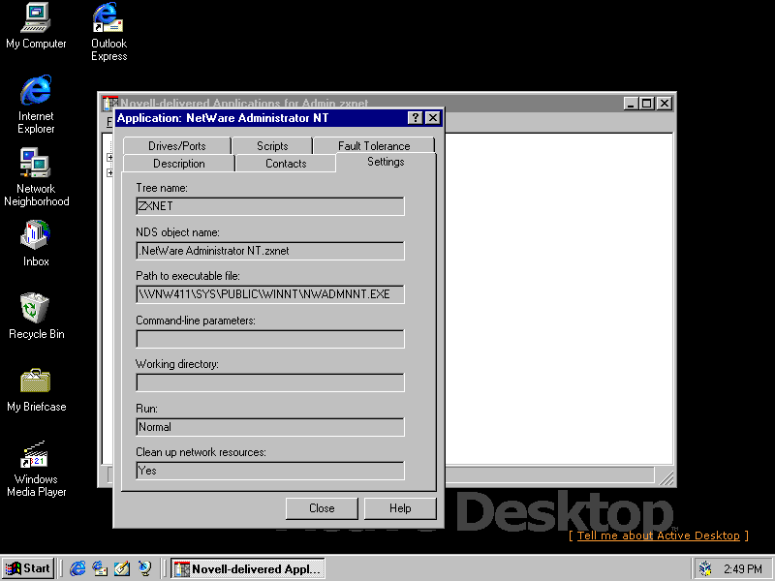Click the Close button in the dialog
775x581 pixels.
coord(322,508)
